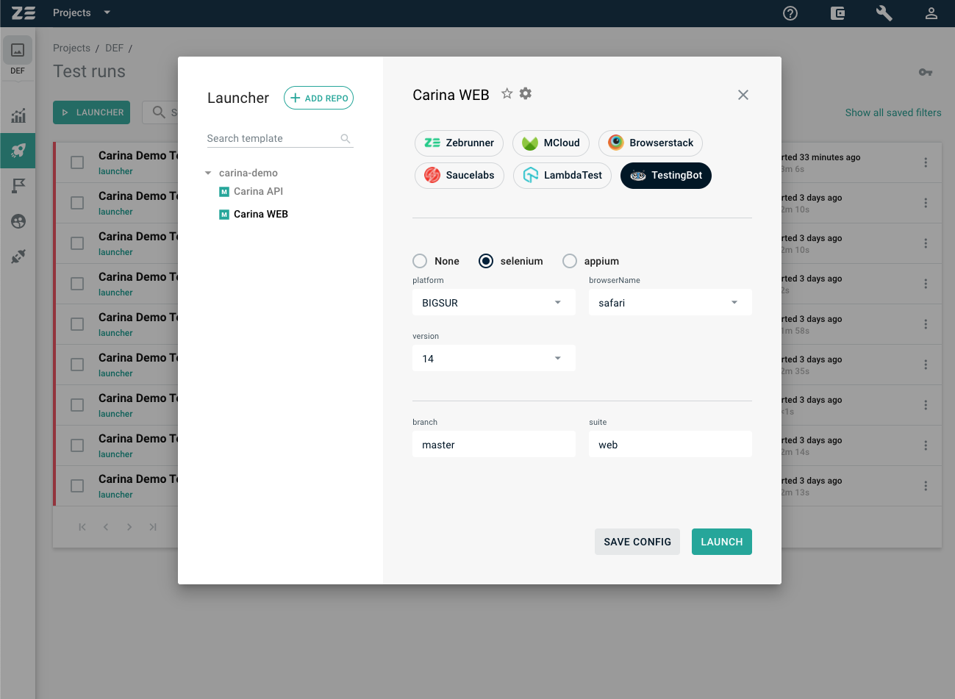Screen dimensions: 955x699
Task: Open menu for run started 33 minutes ago
Action: (926, 162)
